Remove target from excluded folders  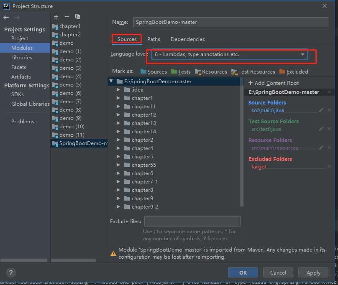(329, 166)
